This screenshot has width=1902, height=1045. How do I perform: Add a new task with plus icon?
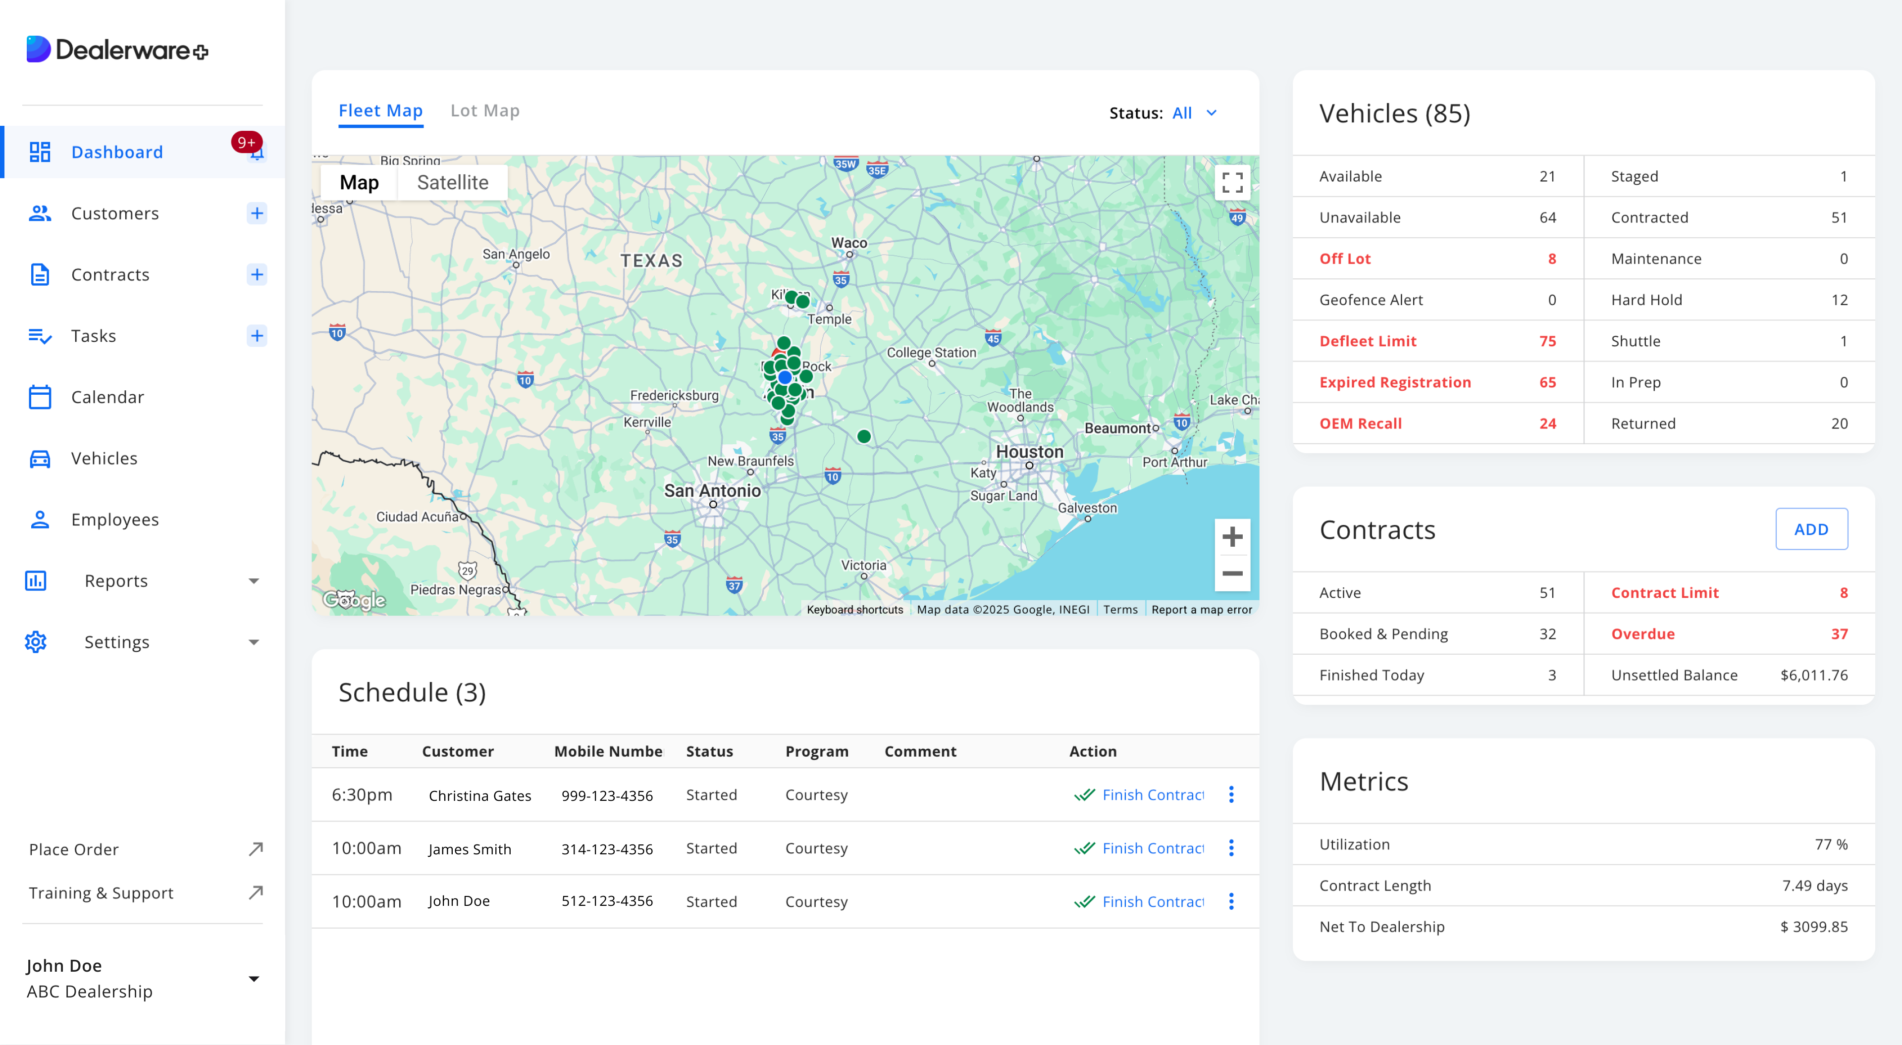[256, 335]
